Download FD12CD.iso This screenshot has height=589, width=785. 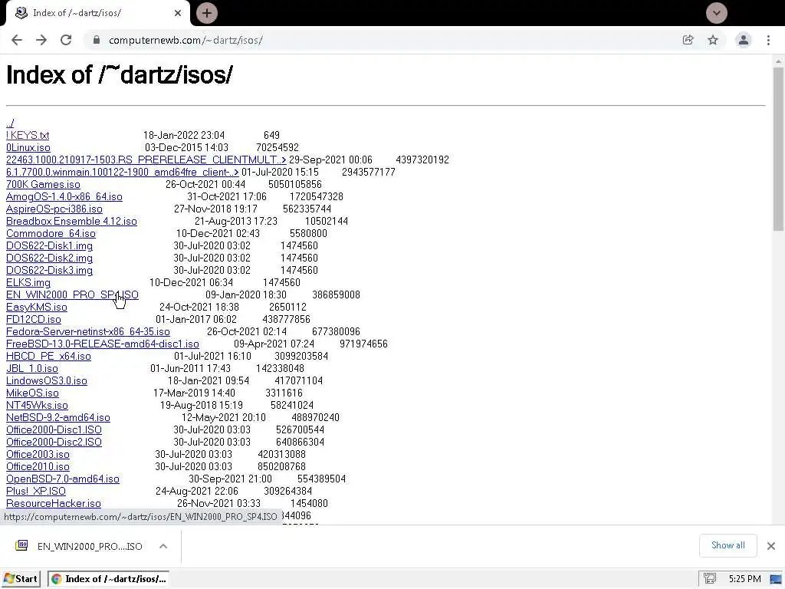[34, 320]
